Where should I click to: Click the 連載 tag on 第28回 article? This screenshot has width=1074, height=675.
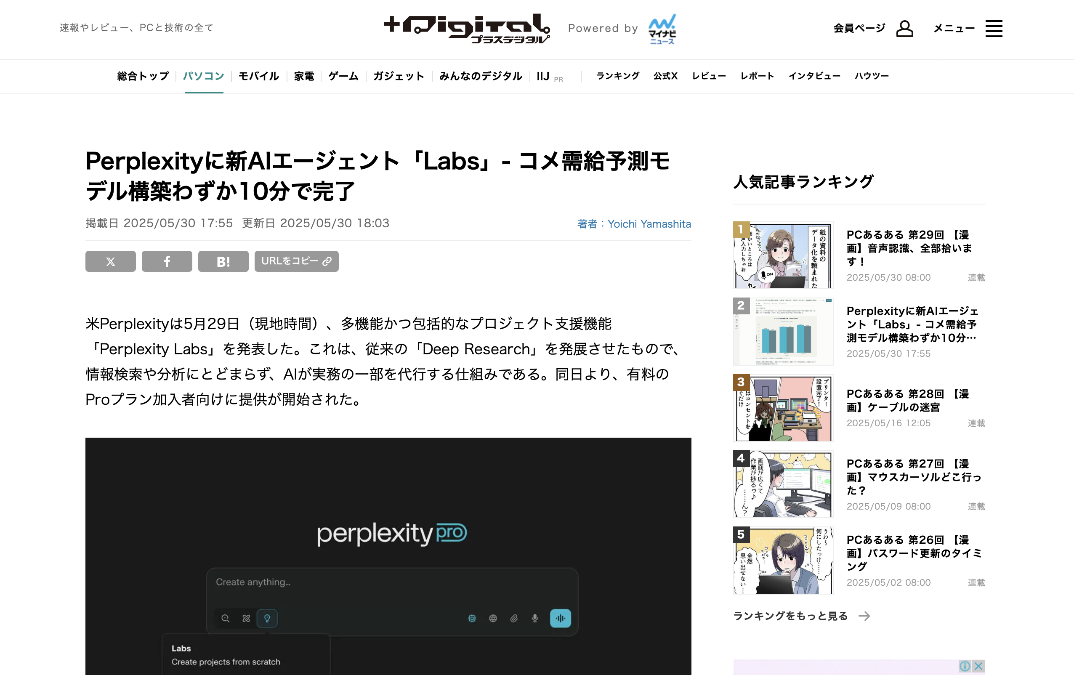(976, 423)
